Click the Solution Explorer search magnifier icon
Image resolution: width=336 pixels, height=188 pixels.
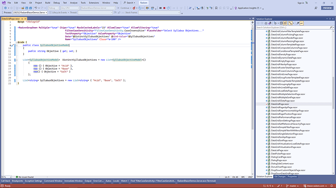[x=331, y=28]
